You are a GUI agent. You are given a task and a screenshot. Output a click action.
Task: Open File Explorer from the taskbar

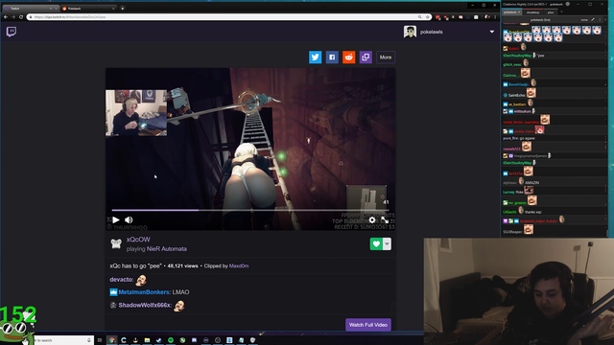coord(147,340)
